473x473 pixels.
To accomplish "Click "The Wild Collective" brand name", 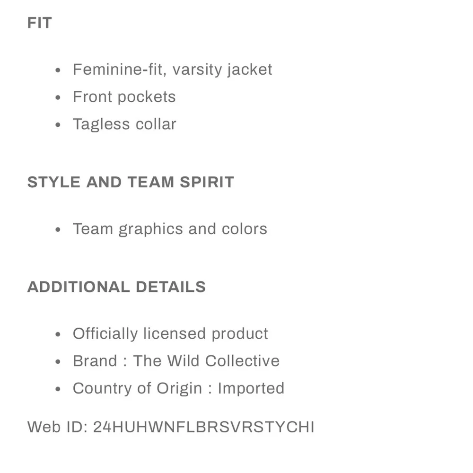I will click(206, 361).
